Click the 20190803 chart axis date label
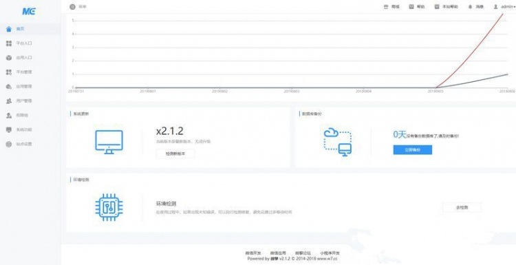This screenshot has width=516, height=265. 292,91
